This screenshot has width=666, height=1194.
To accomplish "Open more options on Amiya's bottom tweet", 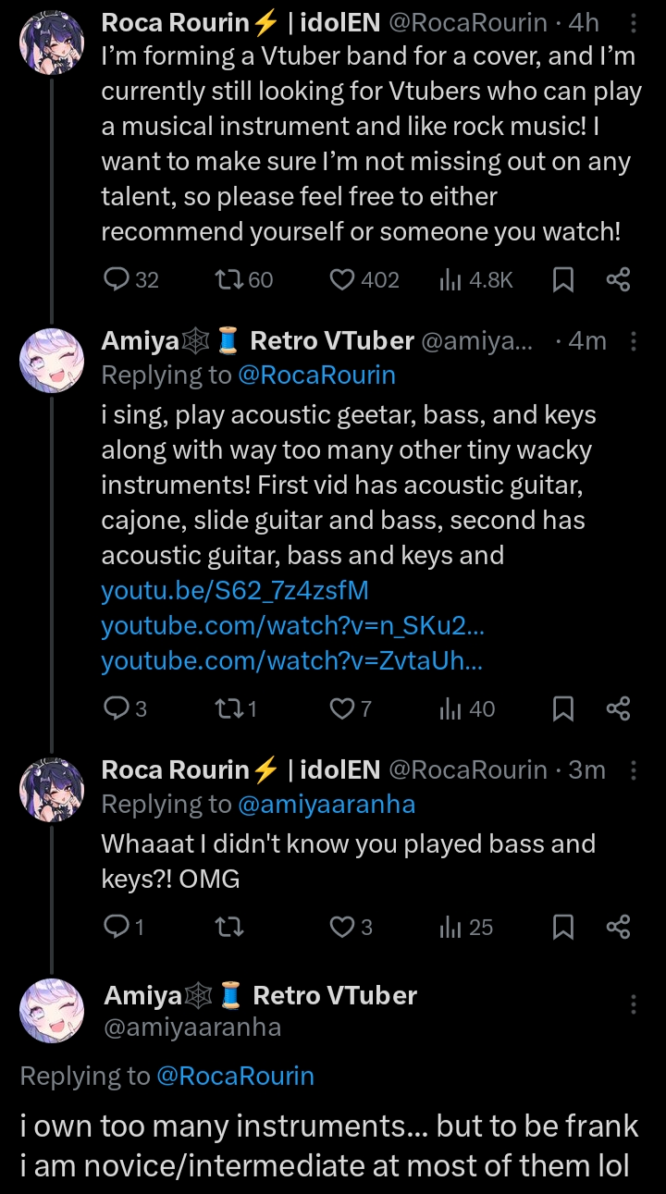I will (x=634, y=1004).
